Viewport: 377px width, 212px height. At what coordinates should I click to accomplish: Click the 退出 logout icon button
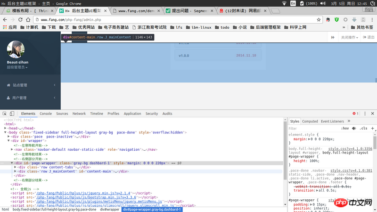coord(369,37)
